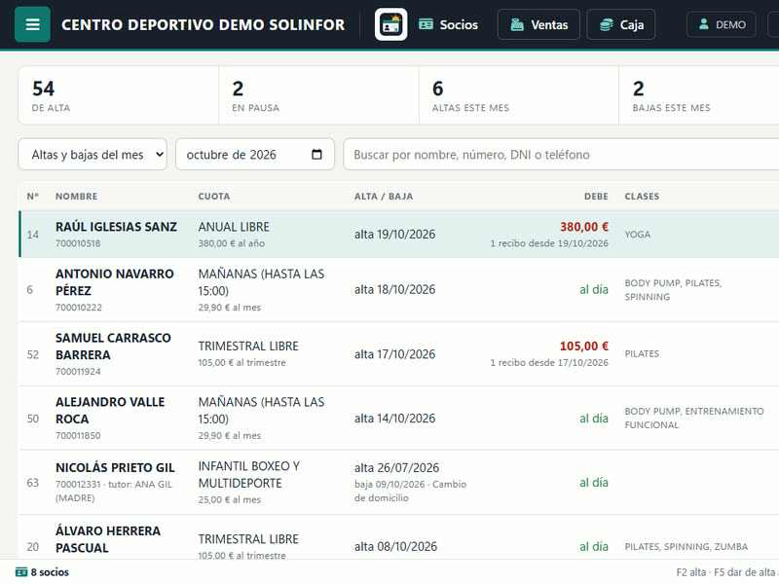Viewport: 779px width, 584px height.
Task: Click the Caja coins icon
Action: pyautogui.click(x=606, y=24)
